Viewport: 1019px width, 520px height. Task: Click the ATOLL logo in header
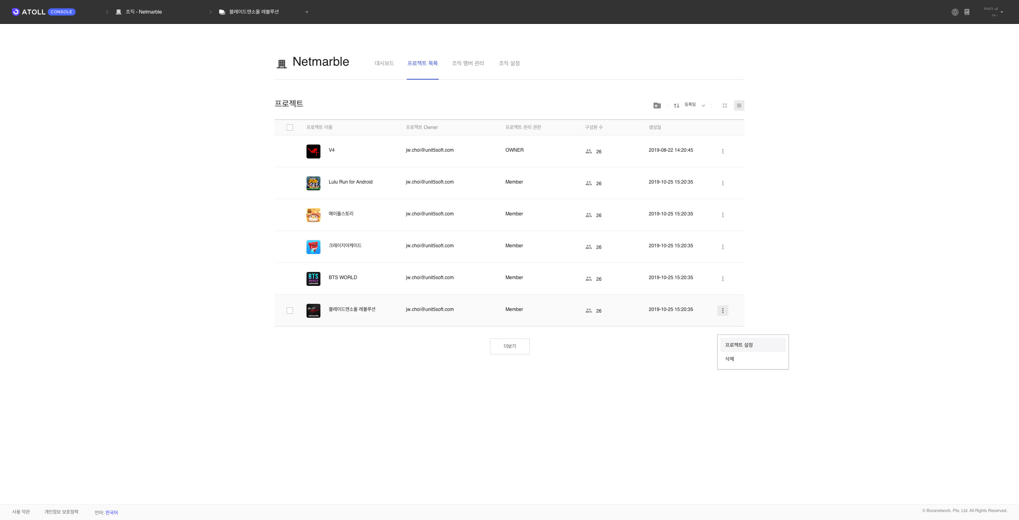[x=29, y=12]
